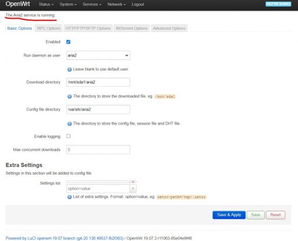Click info icon beside config file hint
The image size is (298, 241).
point(69,124)
